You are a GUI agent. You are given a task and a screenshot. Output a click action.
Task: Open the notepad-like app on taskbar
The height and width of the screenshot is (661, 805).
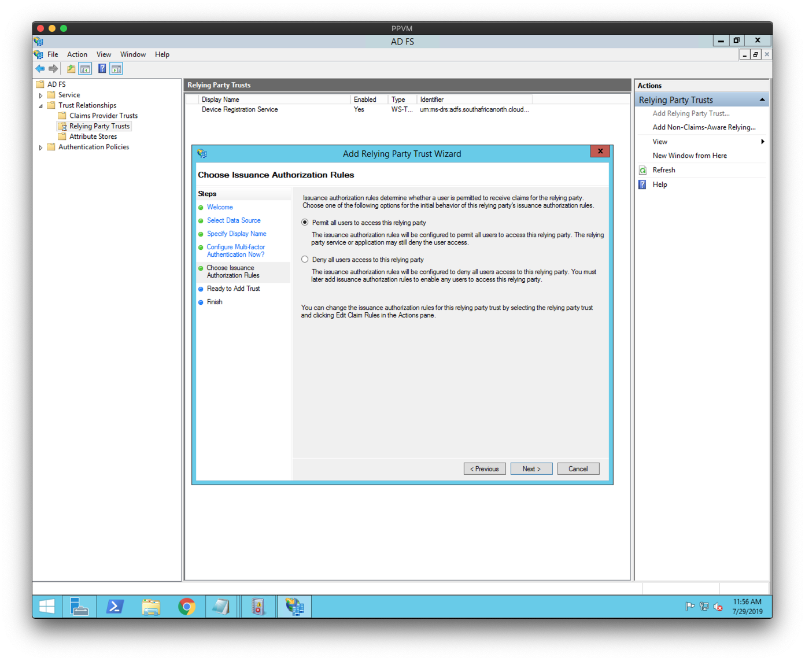pos(221,607)
